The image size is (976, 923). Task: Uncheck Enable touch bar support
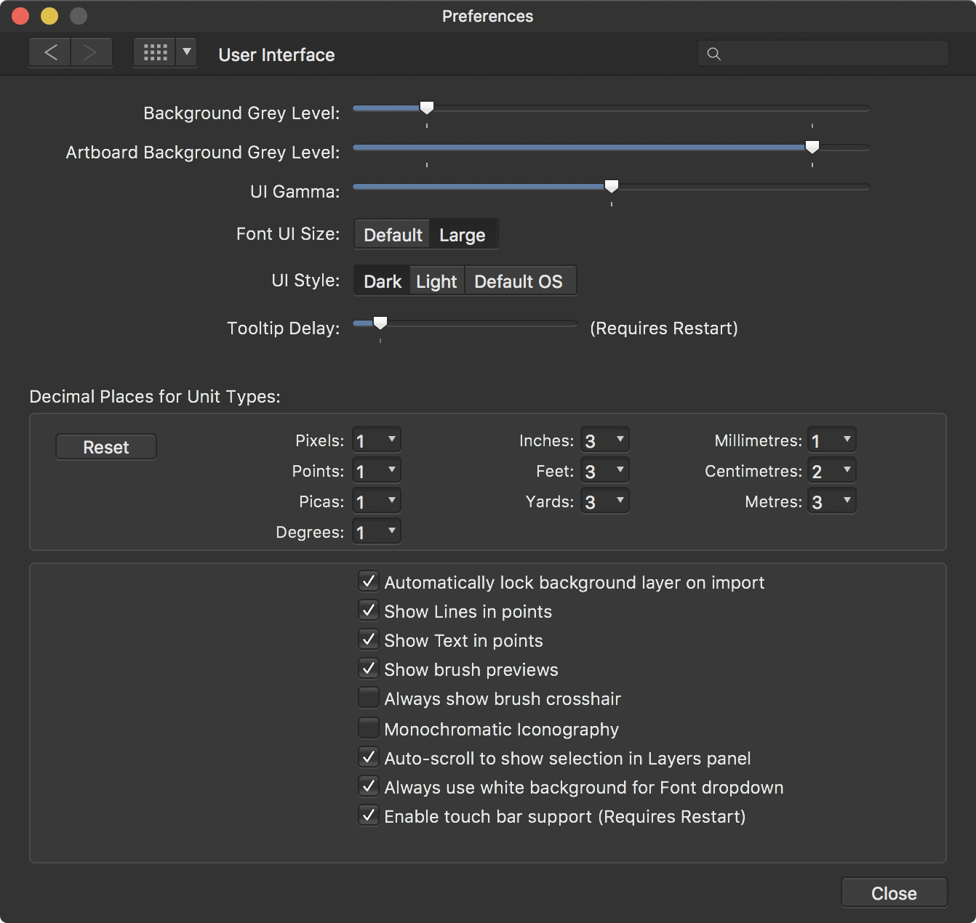click(x=369, y=815)
